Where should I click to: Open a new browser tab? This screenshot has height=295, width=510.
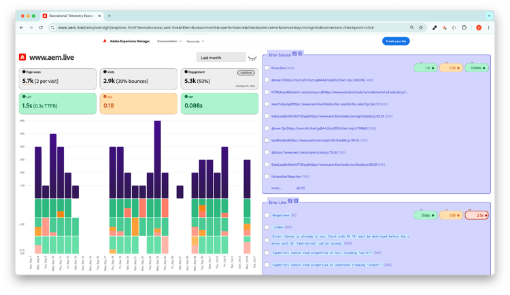(x=109, y=16)
